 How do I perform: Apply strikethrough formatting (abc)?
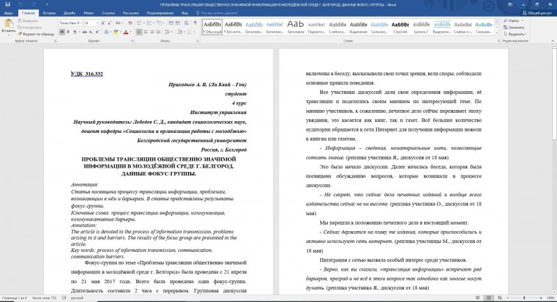pyautogui.click(x=84, y=32)
